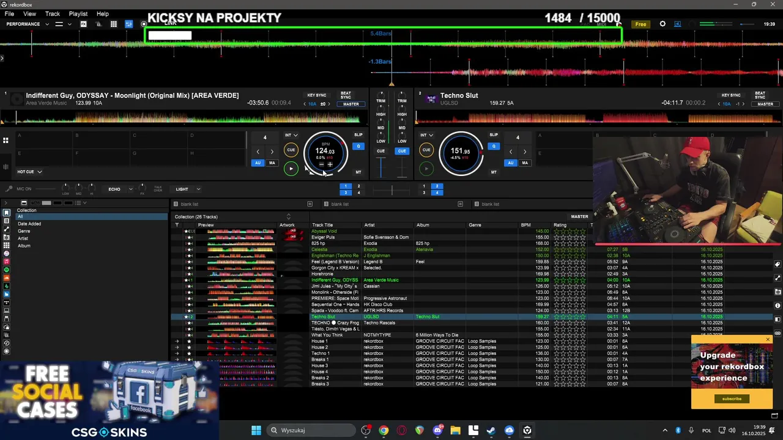The height and width of the screenshot is (440, 783).
Task: Click the pad grid icon left of deck 1
Action: (x=6, y=141)
